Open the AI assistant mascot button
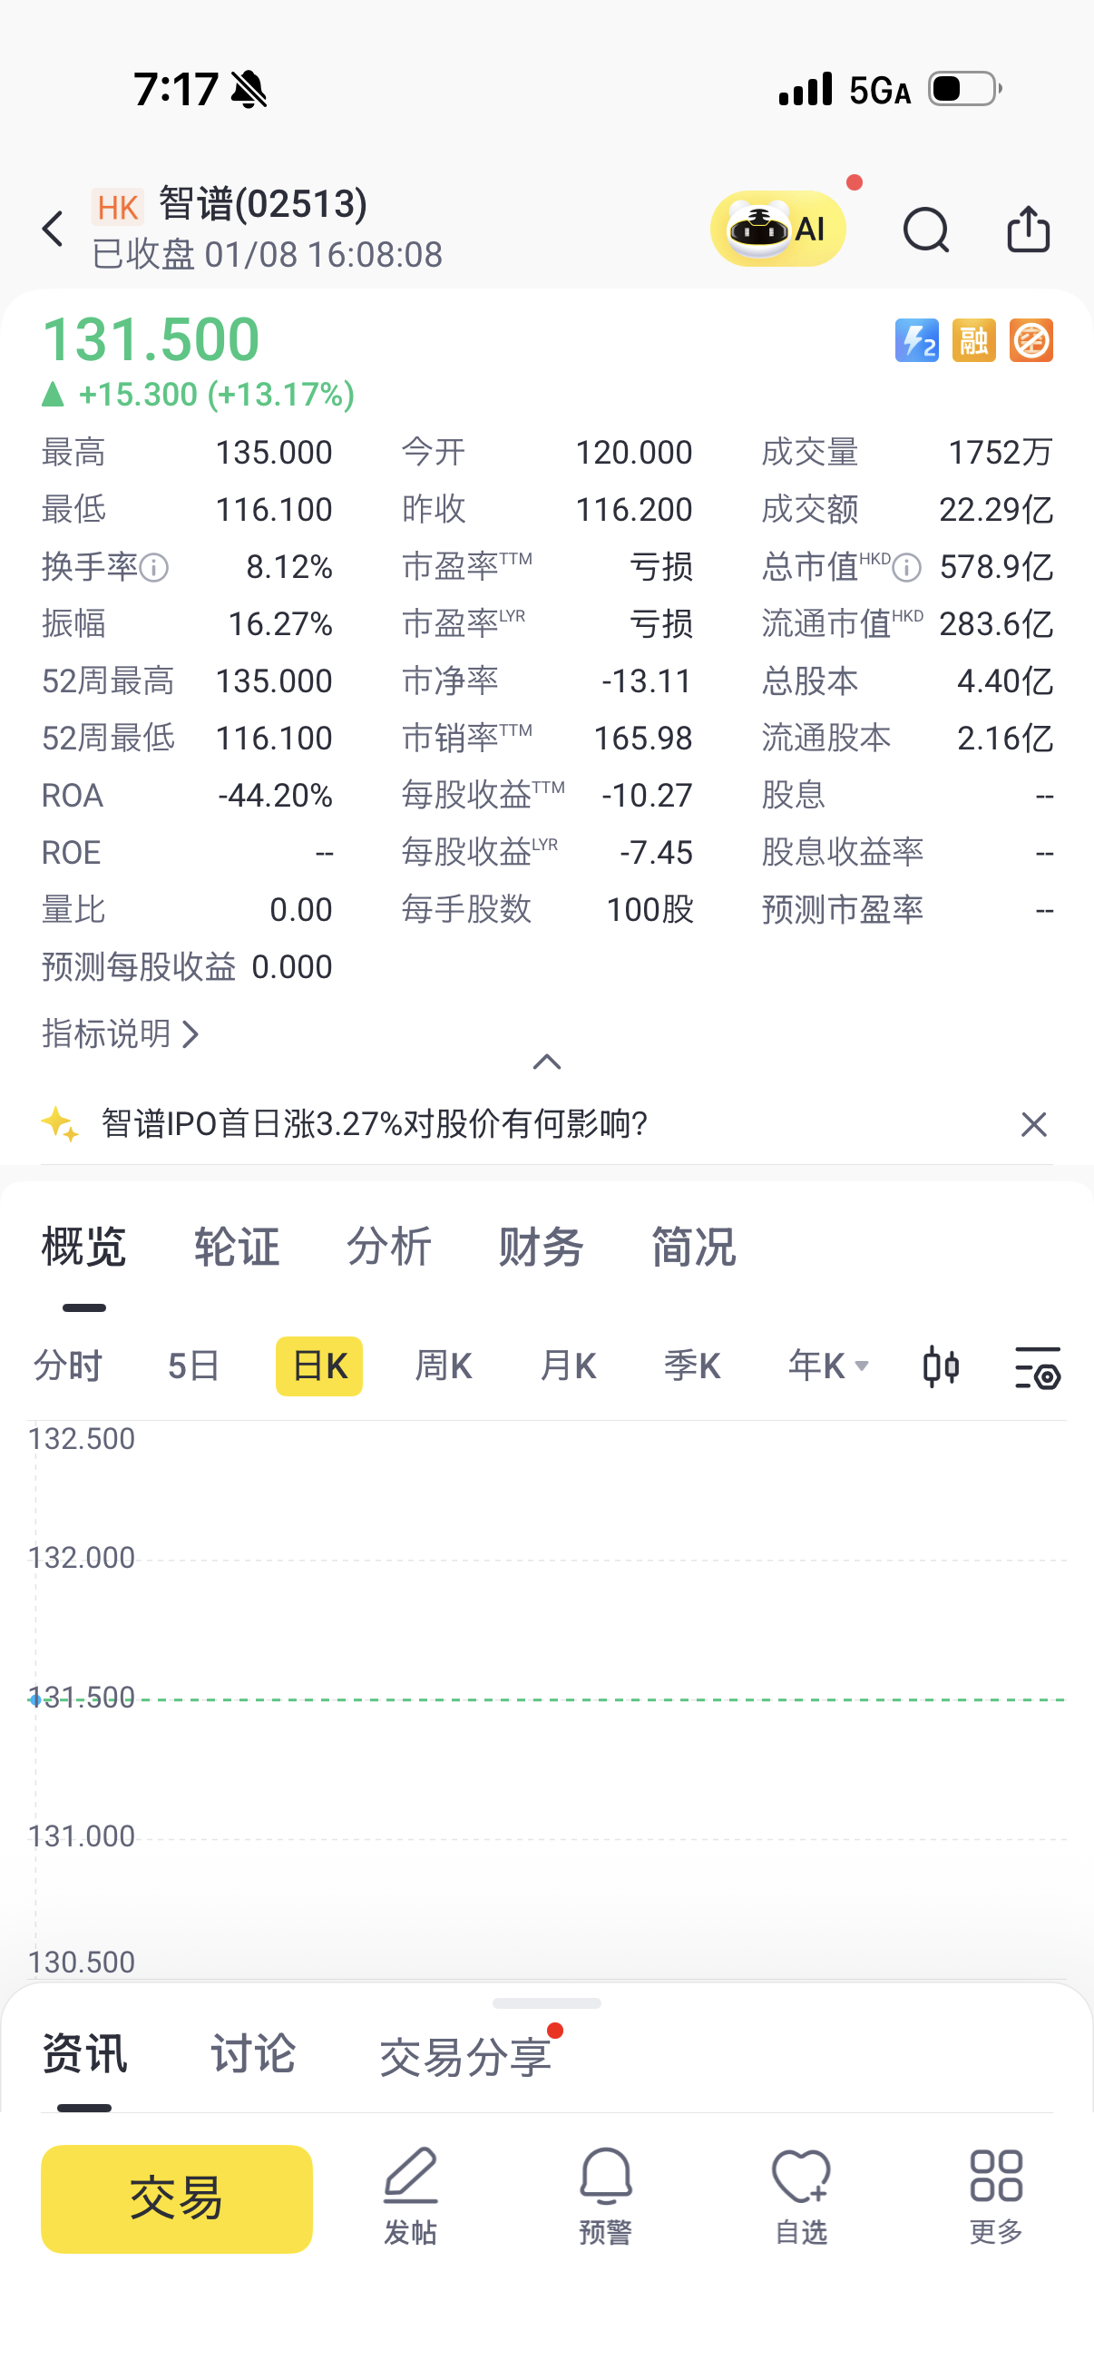1094x2379 pixels. [777, 229]
